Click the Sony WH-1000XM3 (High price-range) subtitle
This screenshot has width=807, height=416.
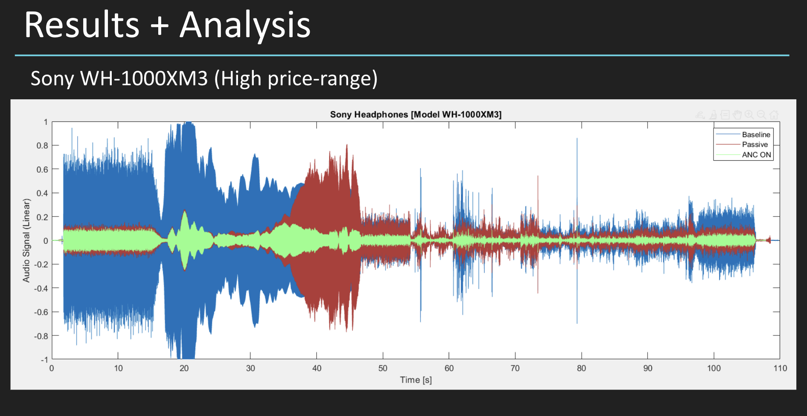(204, 79)
